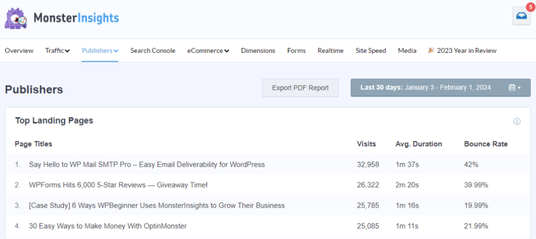Switch to the Media tab

[x=407, y=51]
